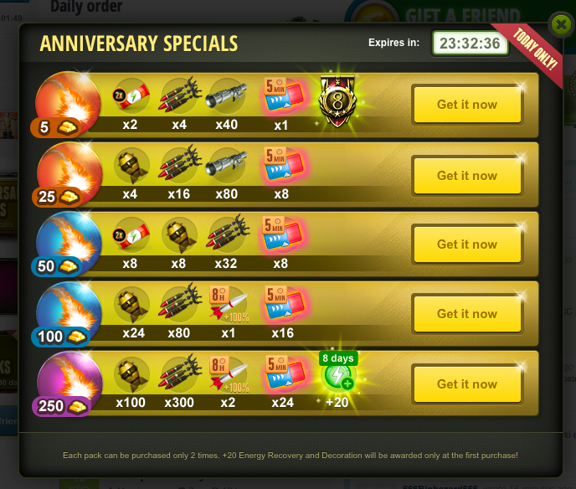Click the triple missile x300 icon
This screenshot has height=489, width=576.
(x=180, y=373)
